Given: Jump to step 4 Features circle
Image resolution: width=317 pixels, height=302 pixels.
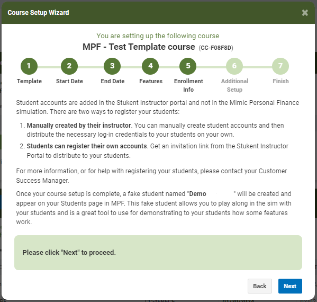Looking at the screenshot, I should point(150,66).
